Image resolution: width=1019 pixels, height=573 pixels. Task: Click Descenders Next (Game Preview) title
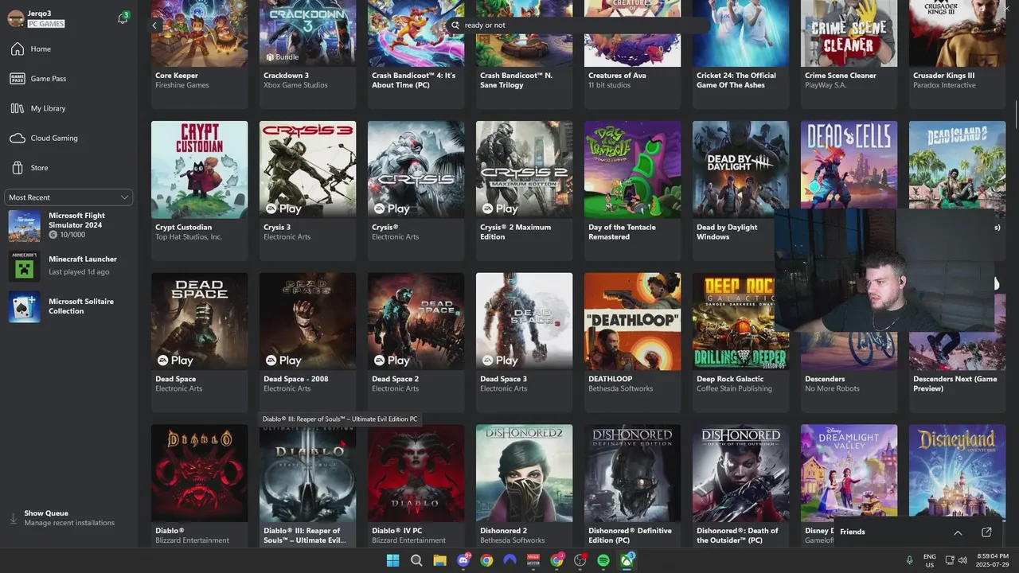point(955,384)
